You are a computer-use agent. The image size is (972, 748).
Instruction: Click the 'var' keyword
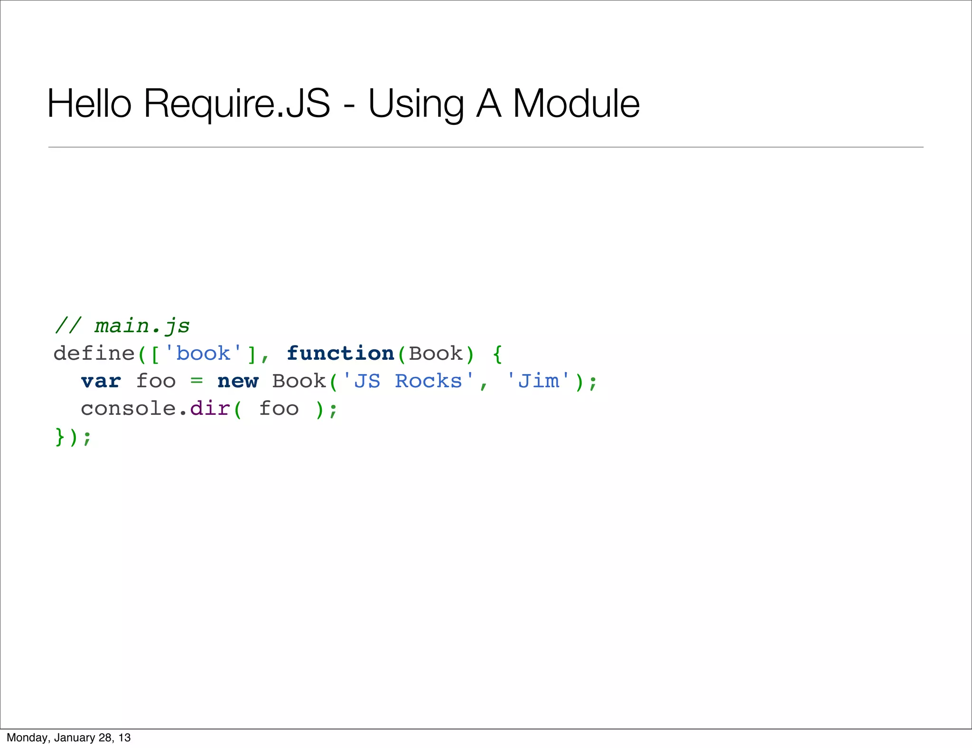click(x=101, y=381)
